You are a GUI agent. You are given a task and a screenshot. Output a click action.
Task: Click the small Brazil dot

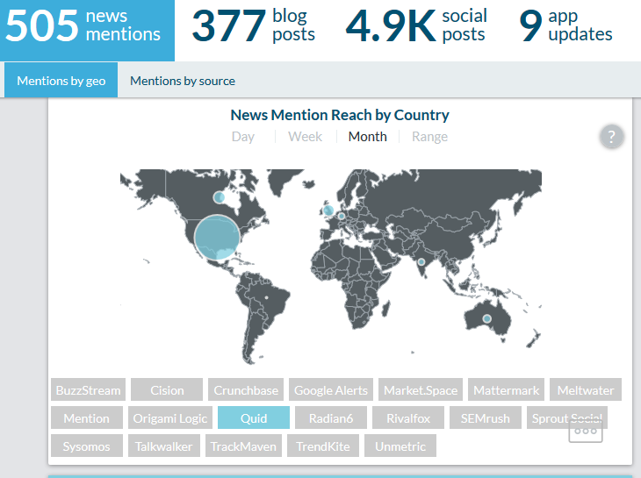pyautogui.click(x=267, y=297)
